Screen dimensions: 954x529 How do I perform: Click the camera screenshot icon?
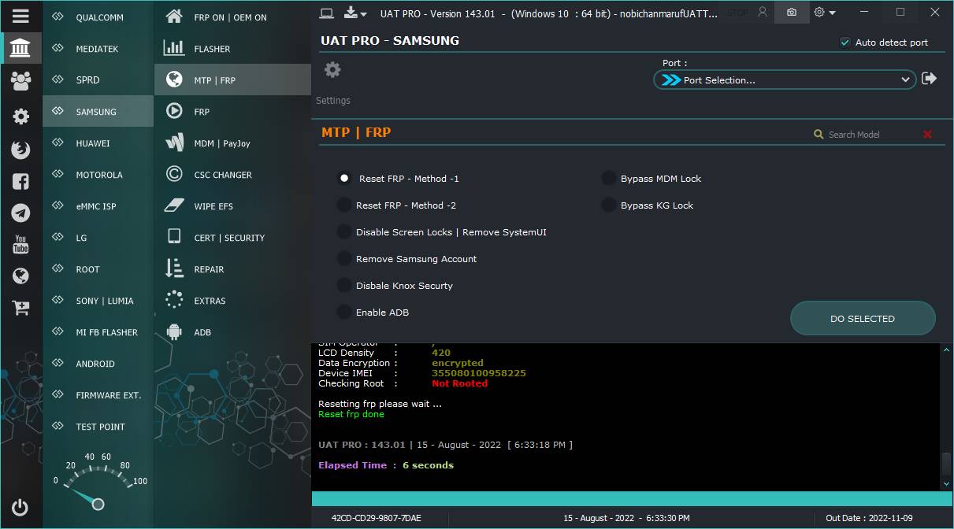792,12
